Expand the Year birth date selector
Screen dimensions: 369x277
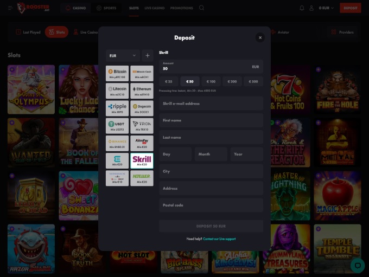[246, 154]
